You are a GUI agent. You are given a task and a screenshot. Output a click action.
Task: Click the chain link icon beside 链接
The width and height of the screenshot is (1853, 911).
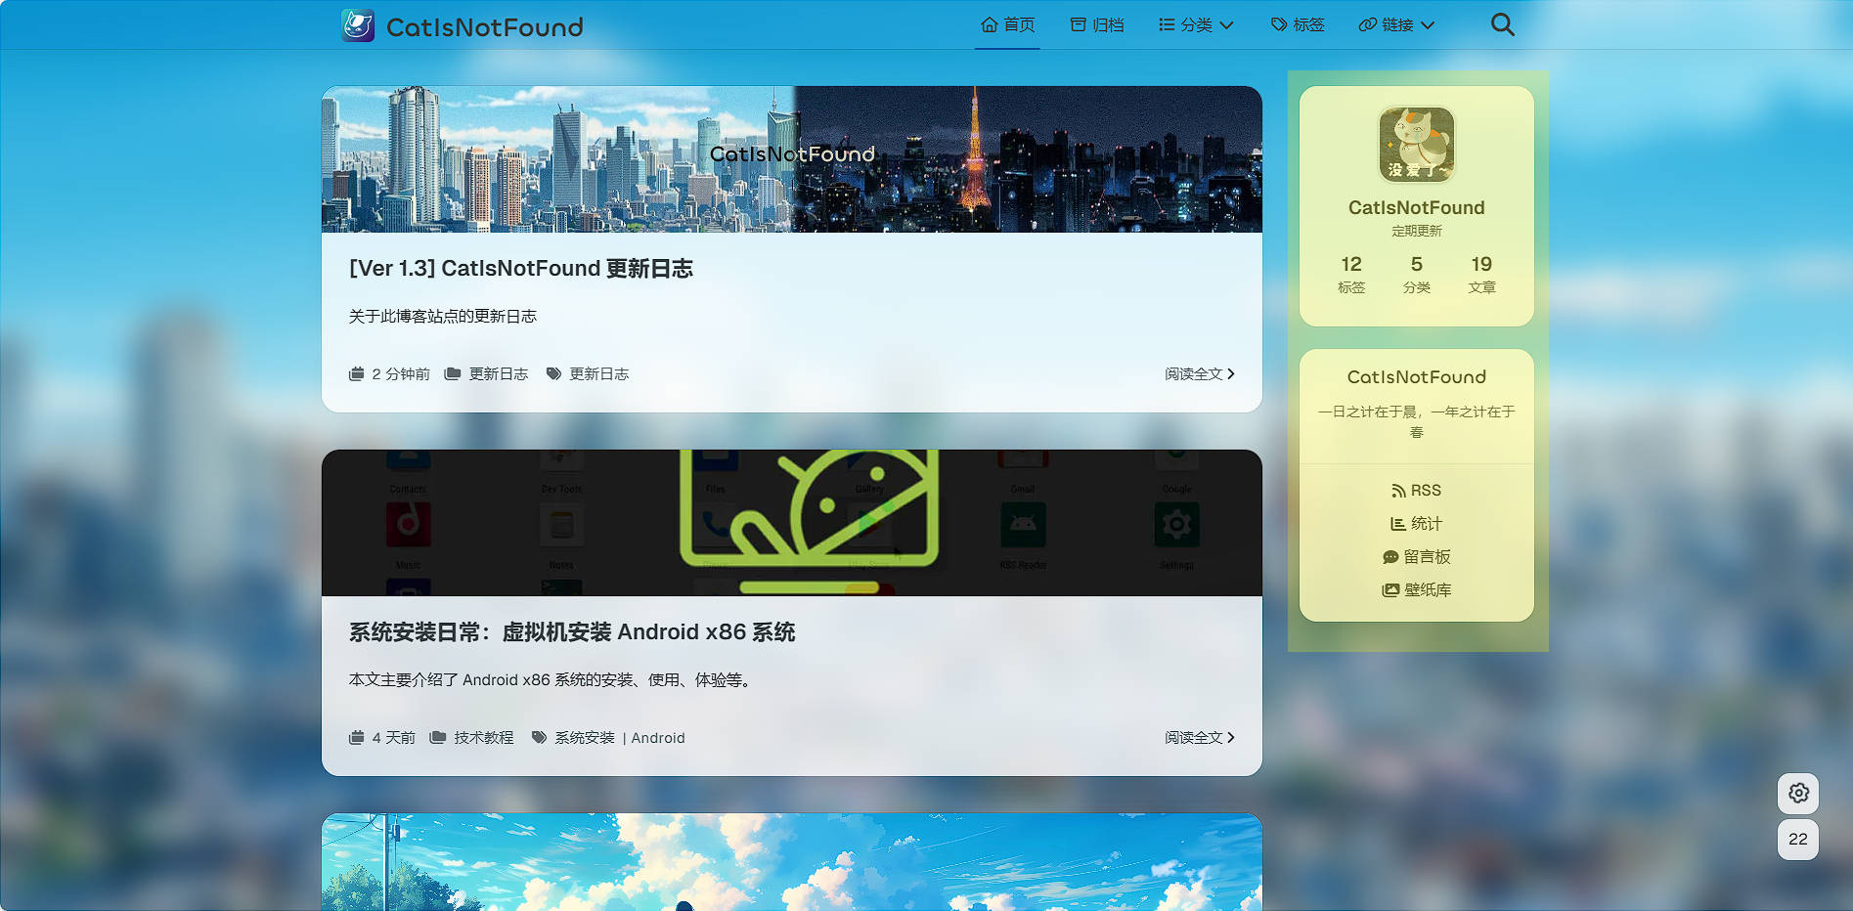coord(1368,24)
